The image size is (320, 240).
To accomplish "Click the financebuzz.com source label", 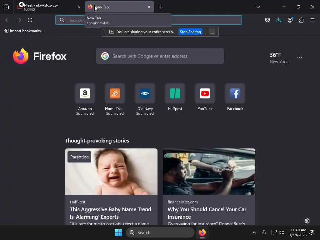I will (182, 202).
